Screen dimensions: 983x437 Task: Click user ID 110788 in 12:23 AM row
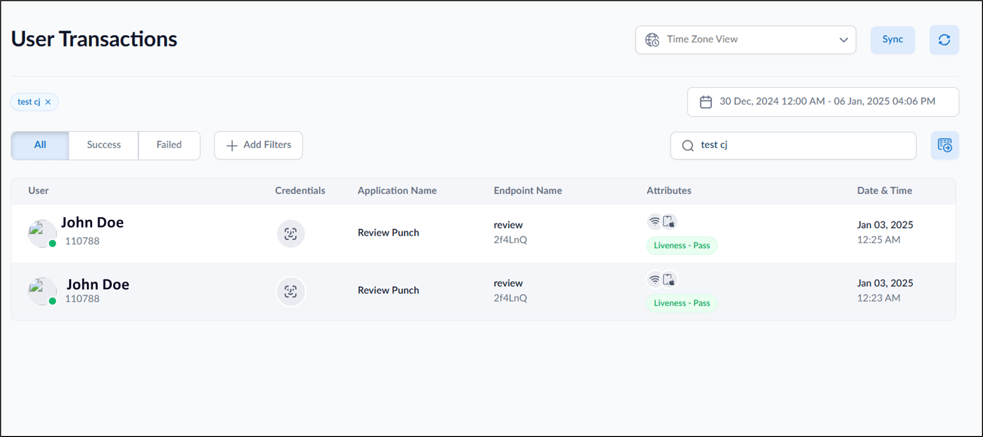click(82, 299)
